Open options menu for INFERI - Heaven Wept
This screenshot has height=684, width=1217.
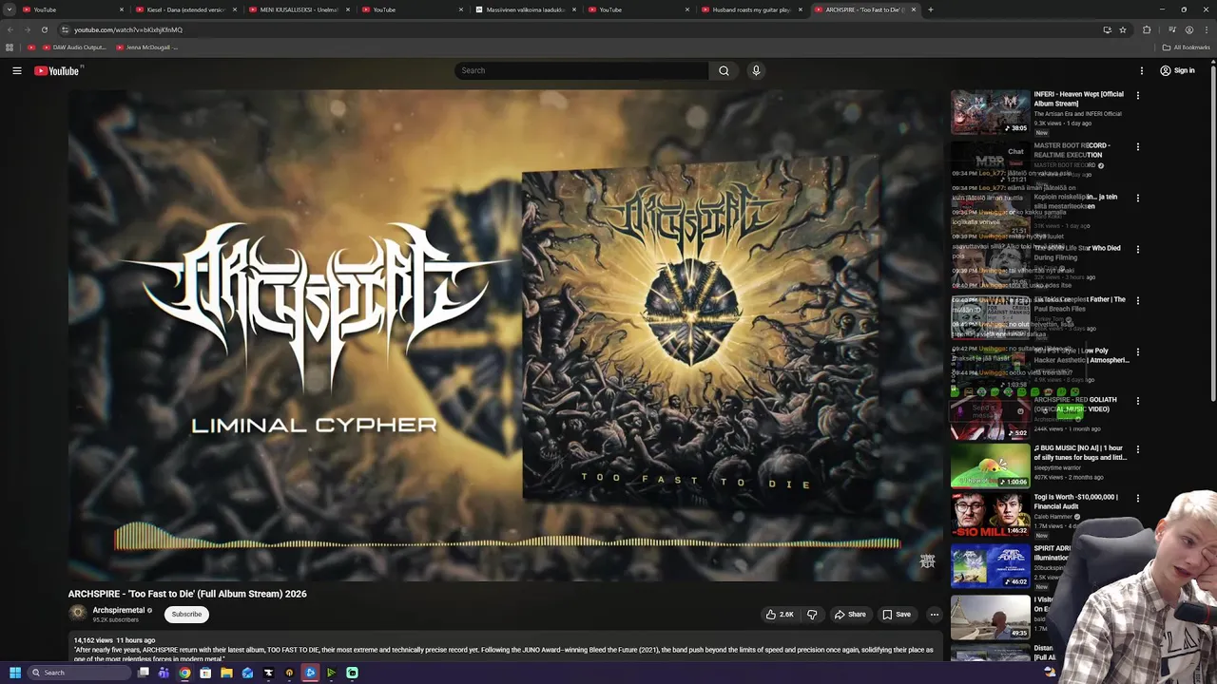pos(1137,95)
